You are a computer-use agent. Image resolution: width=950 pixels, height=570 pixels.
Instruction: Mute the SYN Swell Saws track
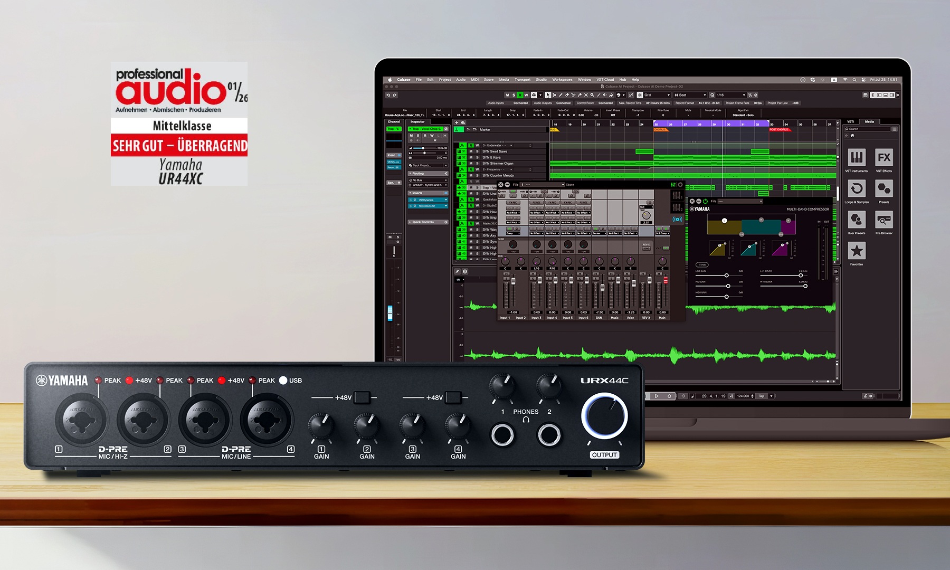(x=471, y=151)
